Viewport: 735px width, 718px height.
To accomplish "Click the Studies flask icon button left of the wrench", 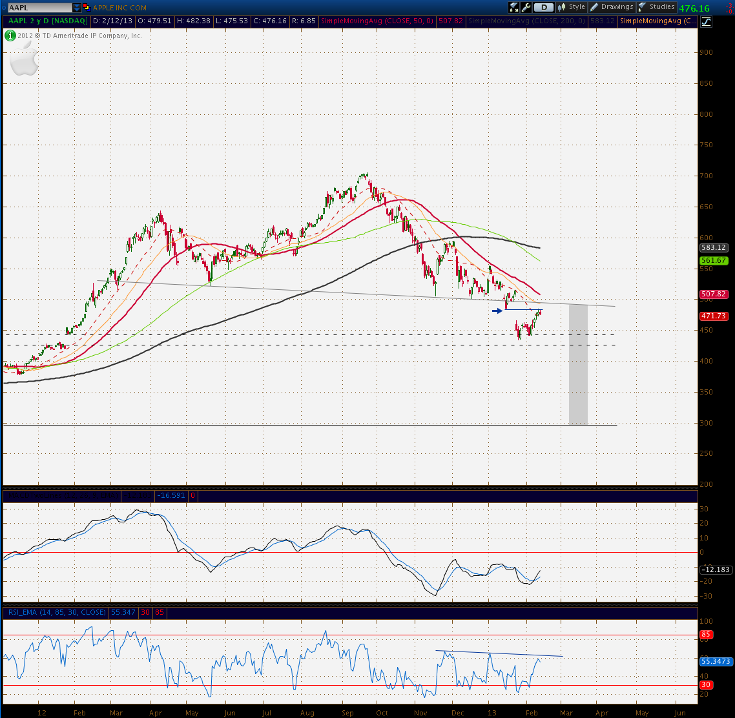I will coord(514,7).
